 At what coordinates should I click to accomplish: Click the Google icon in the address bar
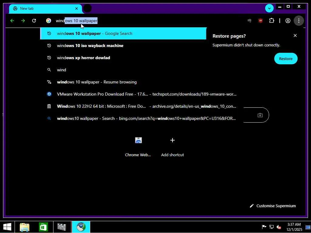point(49,21)
